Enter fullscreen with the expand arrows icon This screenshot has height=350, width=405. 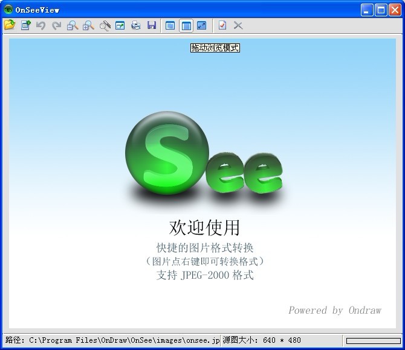click(x=202, y=25)
